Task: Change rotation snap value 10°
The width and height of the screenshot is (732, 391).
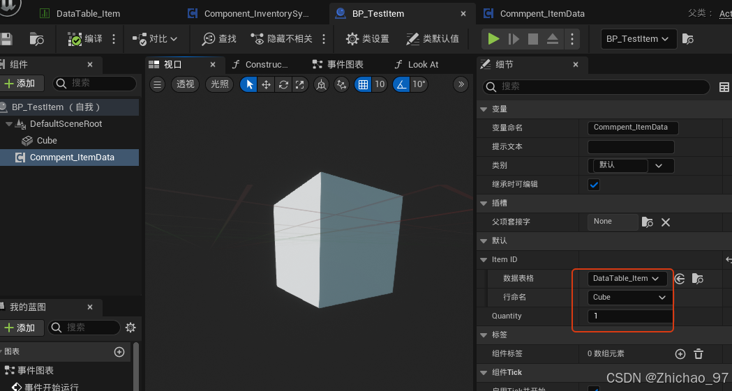Action: pyautogui.click(x=419, y=84)
